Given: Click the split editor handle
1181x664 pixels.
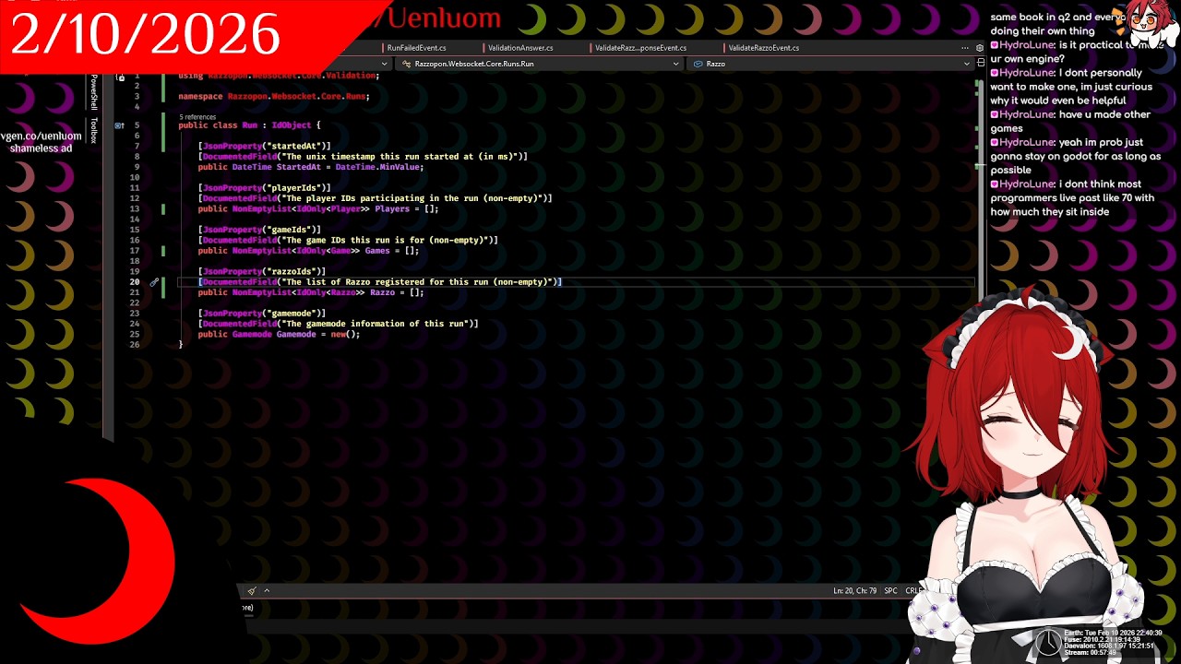Looking at the screenshot, I should pyautogui.click(x=980, y=64).
